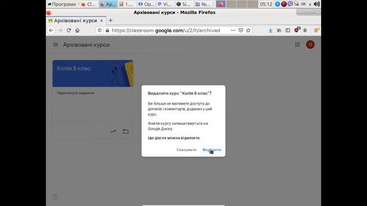Open tracking protection shield icon
Screen dimensions: 367x206
click(x=100, y=30)
